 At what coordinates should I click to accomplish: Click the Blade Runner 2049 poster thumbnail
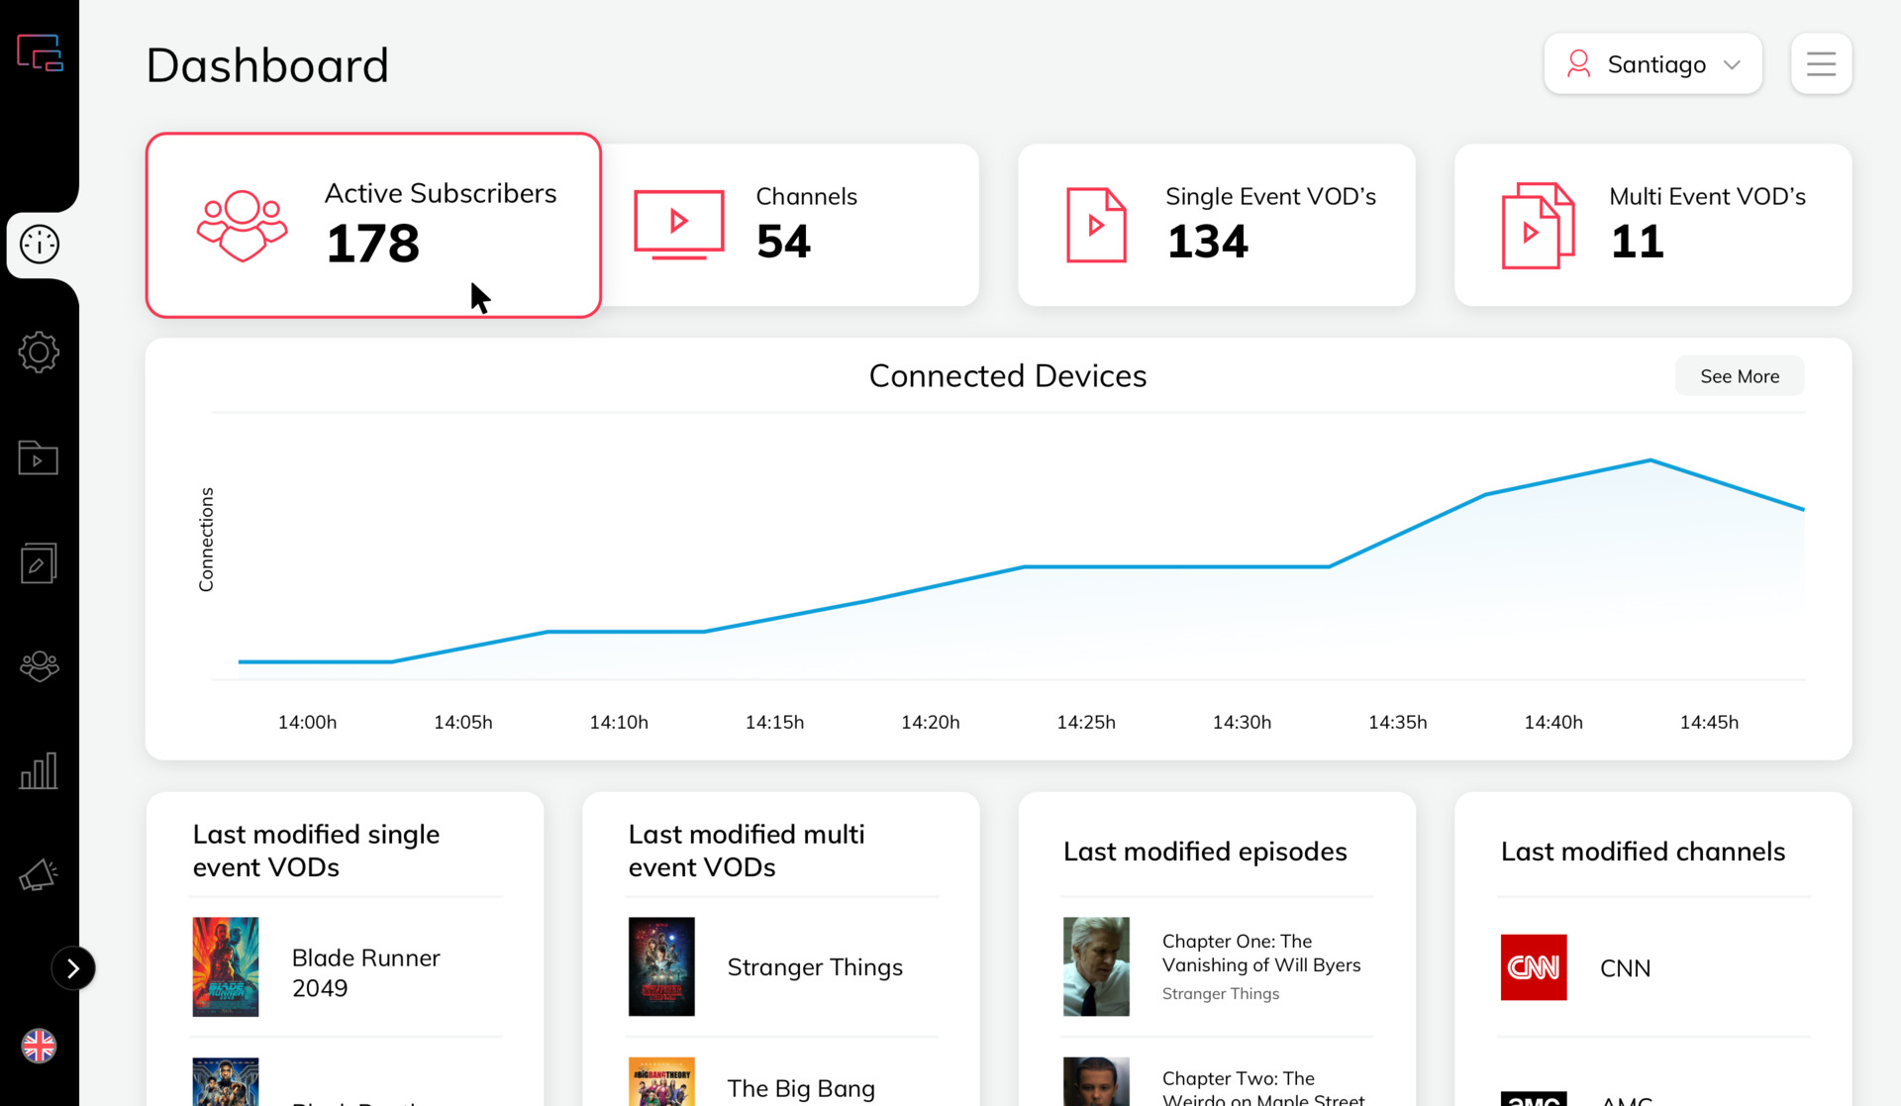(x=226, y=966)
